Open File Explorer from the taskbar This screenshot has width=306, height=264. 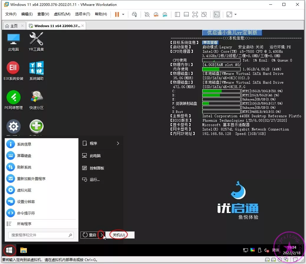click(24, 250)
